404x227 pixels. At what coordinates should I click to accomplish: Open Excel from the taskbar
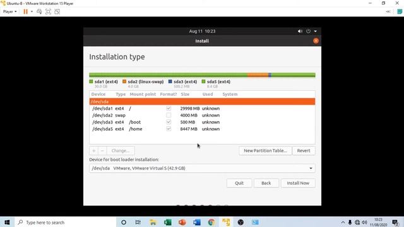167,223
